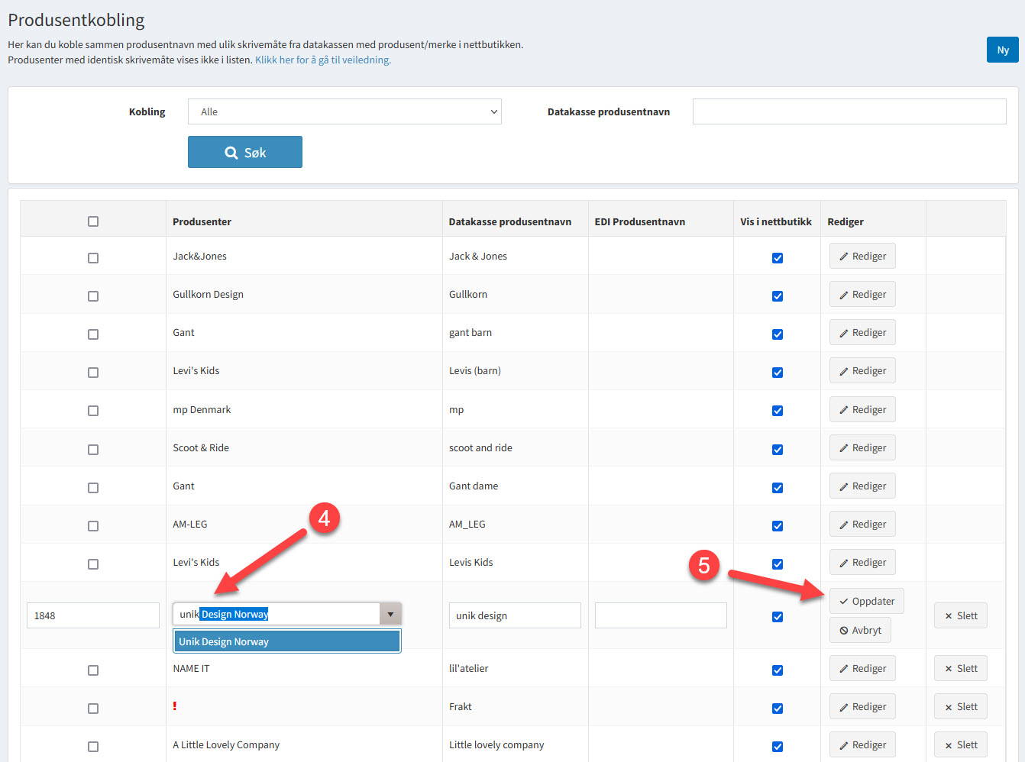Toggle the select-all checkbox in table header
Image resolution: width=1025 pixels, height=762 pixels.
pos(93,221)
